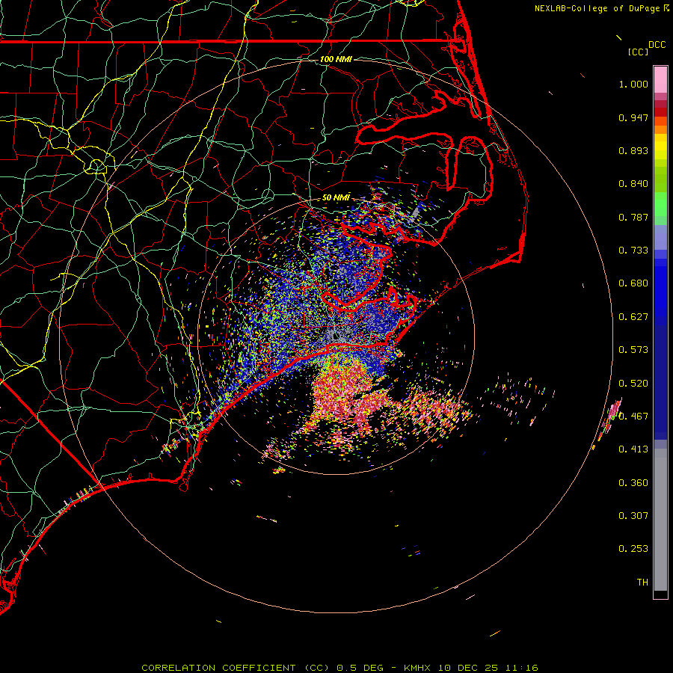This screenshot has width=673, height=673.
Task: Pick the light pink band beside 1.000
Action: click(x=660, y=80)
